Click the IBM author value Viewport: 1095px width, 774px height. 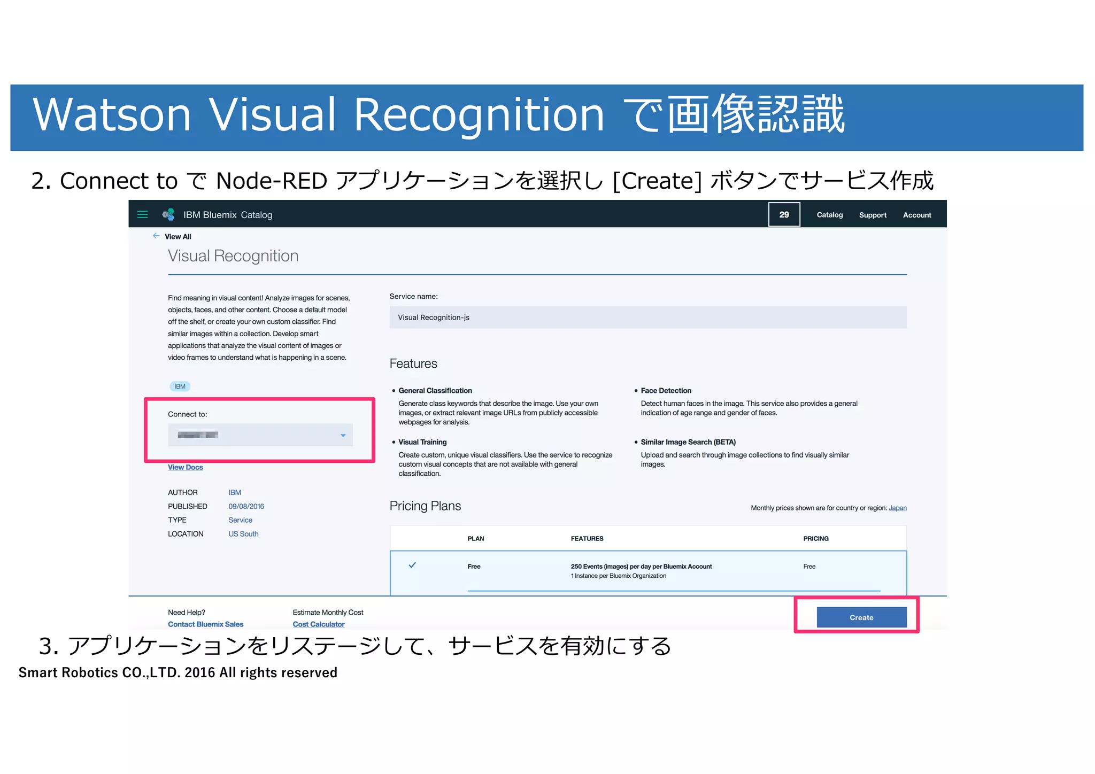click(x=235, y=492)
